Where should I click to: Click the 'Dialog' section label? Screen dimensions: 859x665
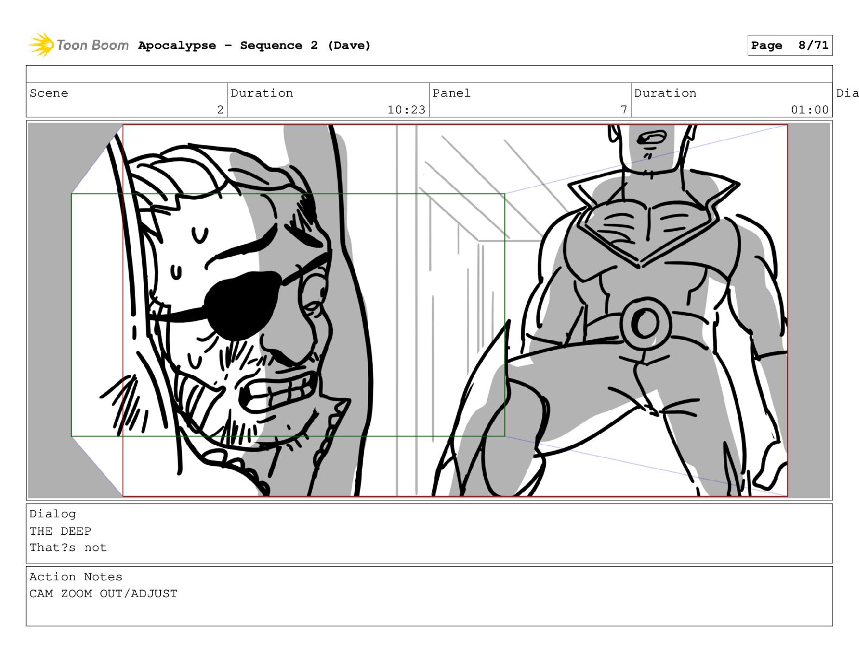[x=53, y=514]
